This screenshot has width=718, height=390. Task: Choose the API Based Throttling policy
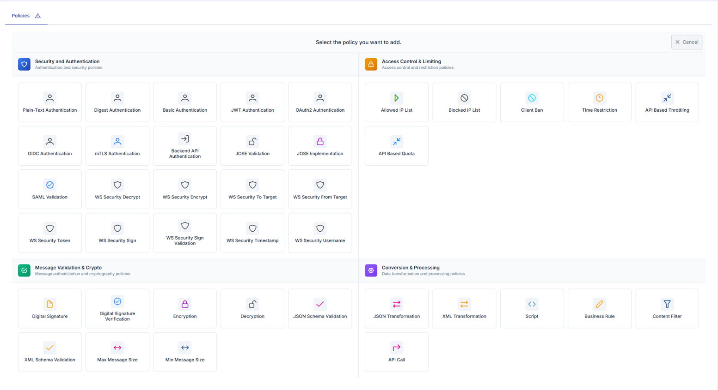667,102
